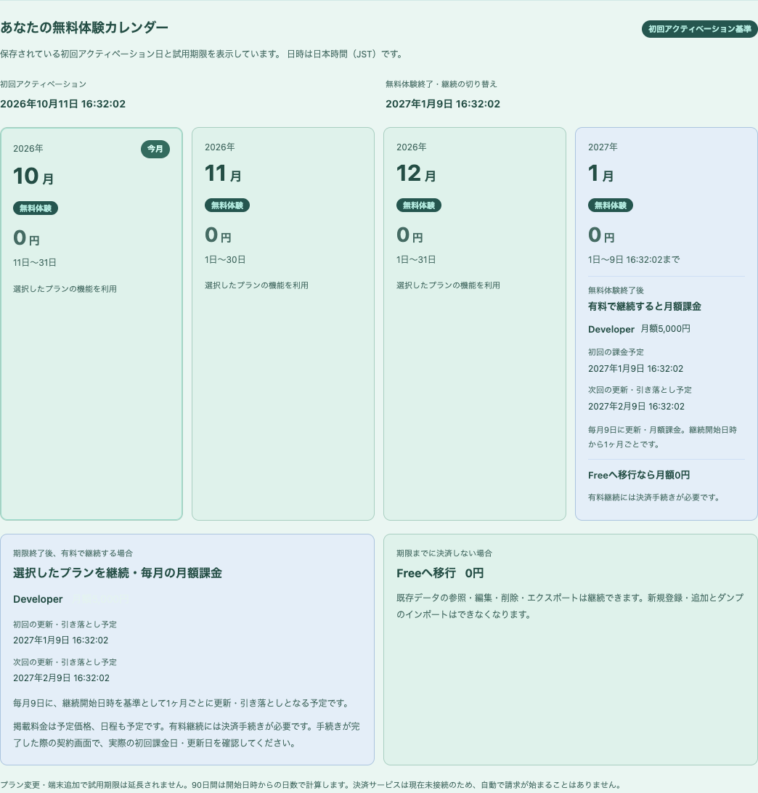Click the 初回の課金予定 label
The image size is (758, 793).
click(x=616, y=352)
